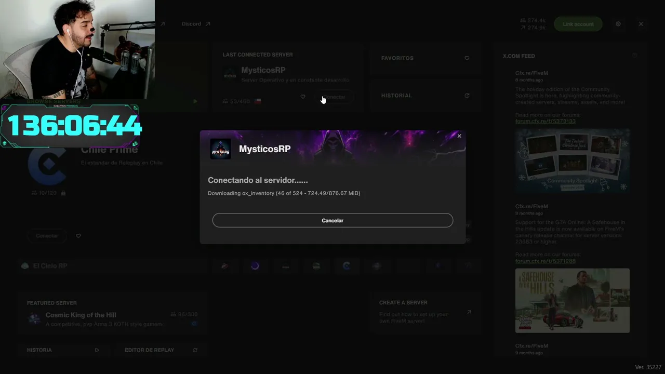Click the red server icon in the server row
This screenshot has width=665, height=374.
[224, 266]
